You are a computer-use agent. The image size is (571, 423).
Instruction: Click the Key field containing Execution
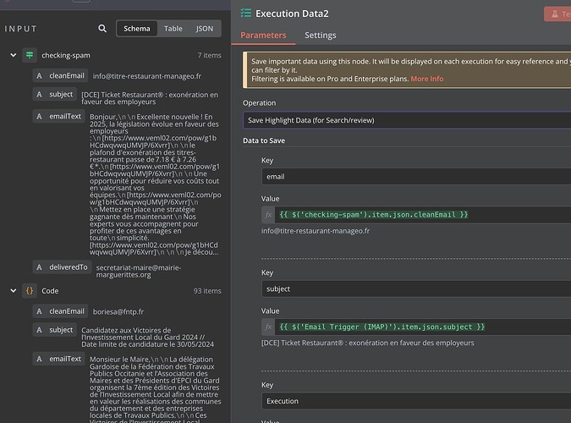pos(416,401)
